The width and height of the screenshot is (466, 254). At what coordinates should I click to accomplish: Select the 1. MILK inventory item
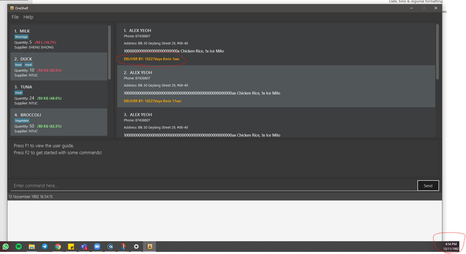pyautogui.click(x=59, y=39)
